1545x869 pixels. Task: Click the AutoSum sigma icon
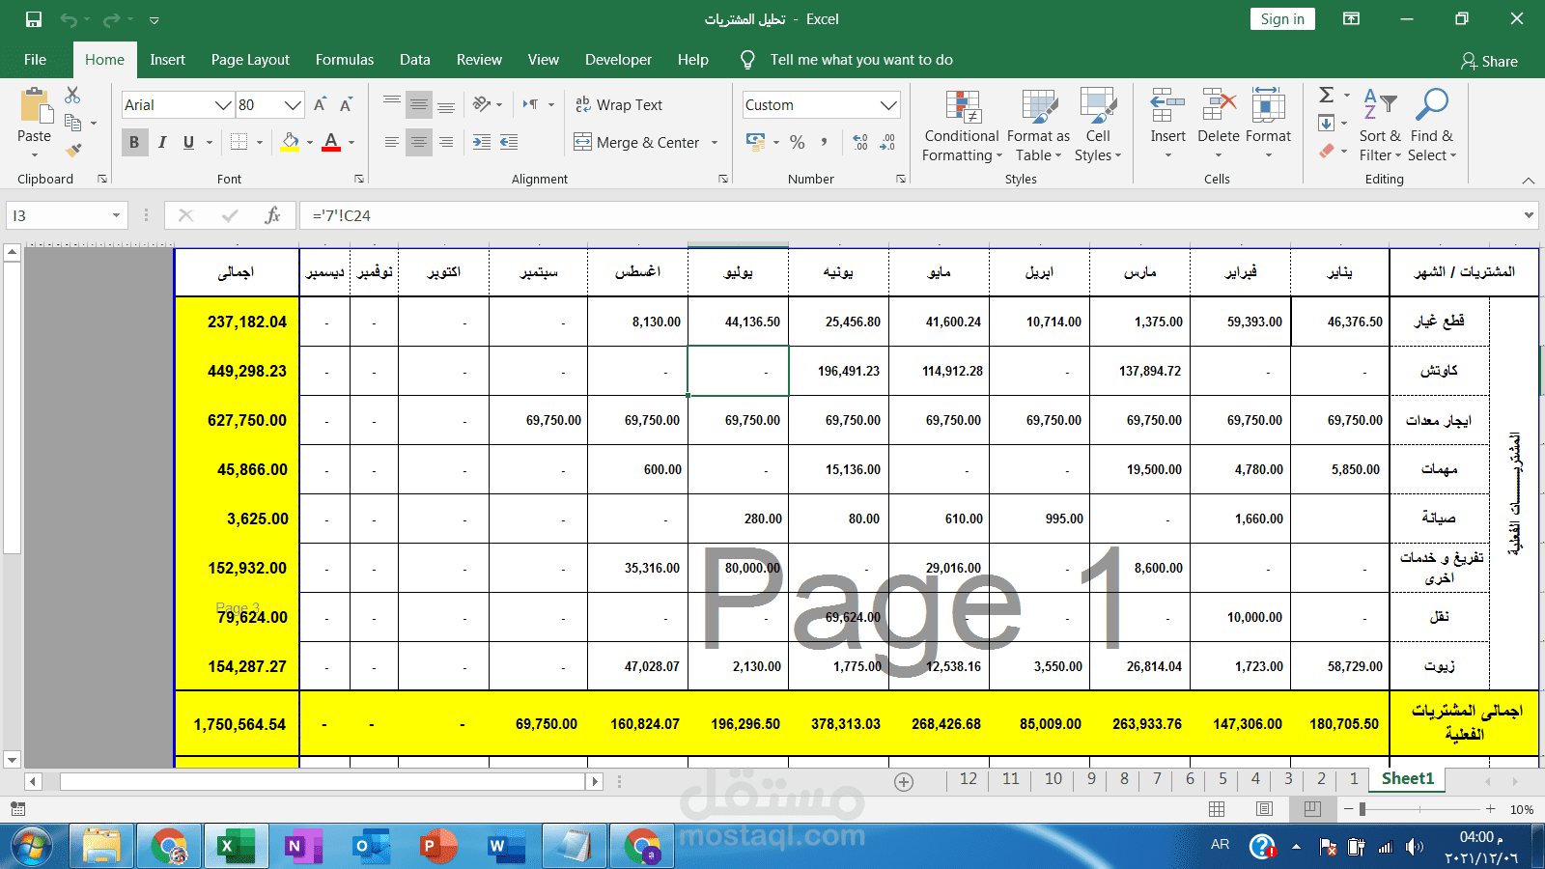1327,95
